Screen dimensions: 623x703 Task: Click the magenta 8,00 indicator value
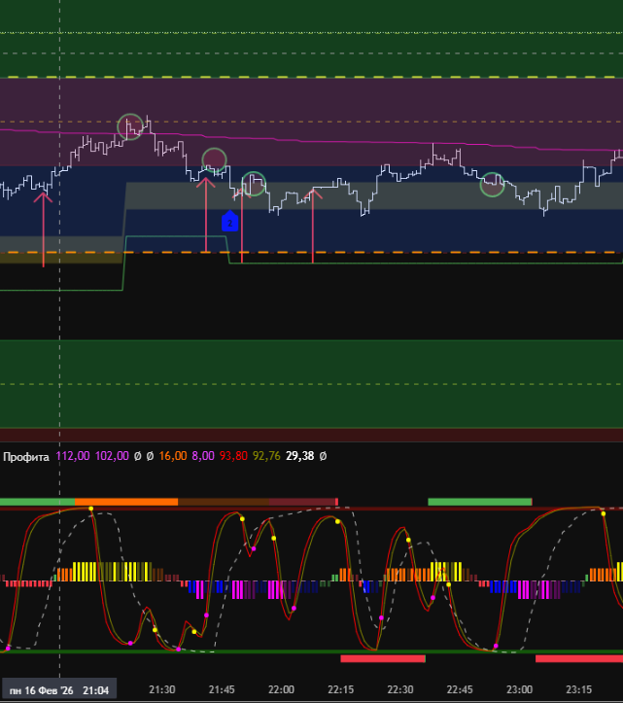coord(205,455)
